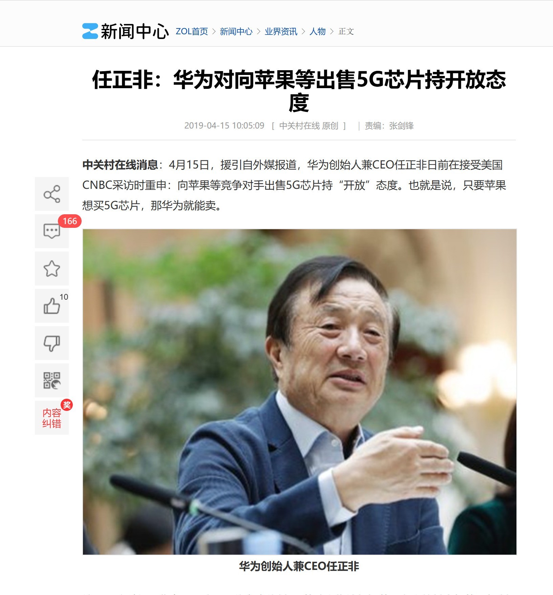Click the 新闻中心 site title
This screenshot has width=553, height=595.
point(135,32)
